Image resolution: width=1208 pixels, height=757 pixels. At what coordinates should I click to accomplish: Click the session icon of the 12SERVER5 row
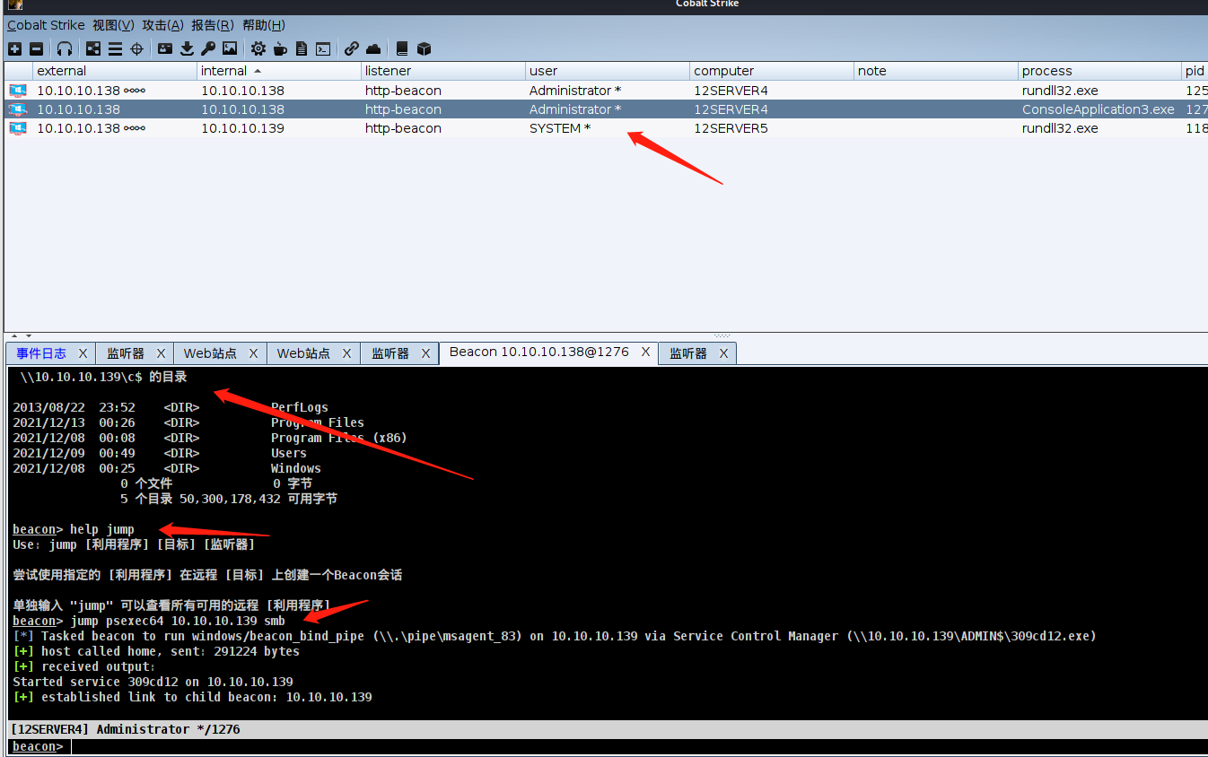(x=18, y=128)
